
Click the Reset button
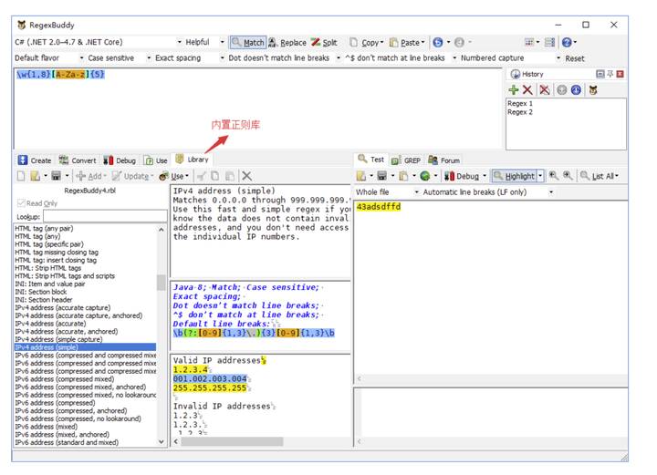pyautogui.click(x=575, y=58)
